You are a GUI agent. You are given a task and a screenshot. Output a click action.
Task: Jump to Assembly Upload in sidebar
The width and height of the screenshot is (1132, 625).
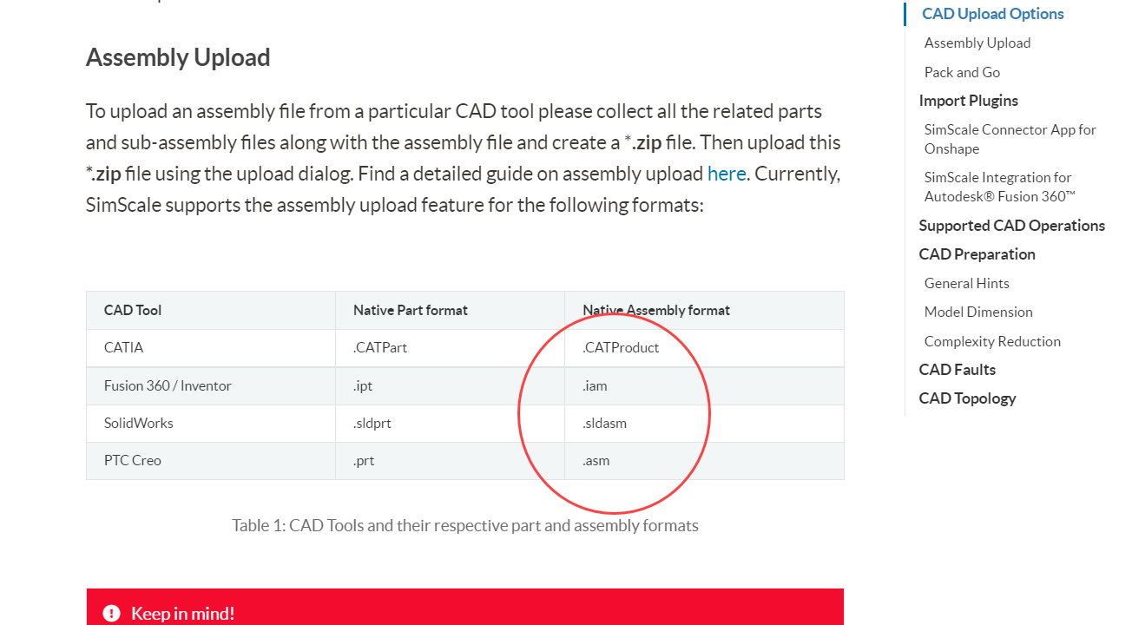coord(977,43)
